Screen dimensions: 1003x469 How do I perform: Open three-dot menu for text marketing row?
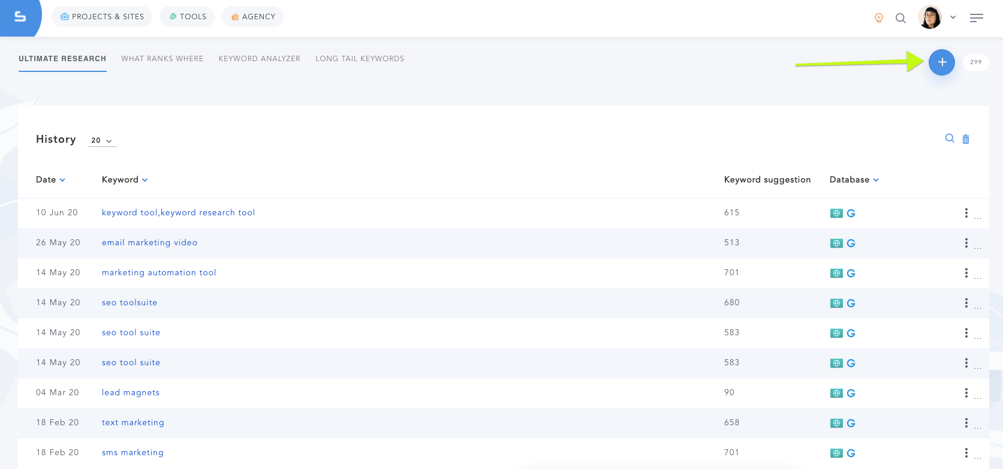(966, 423)
